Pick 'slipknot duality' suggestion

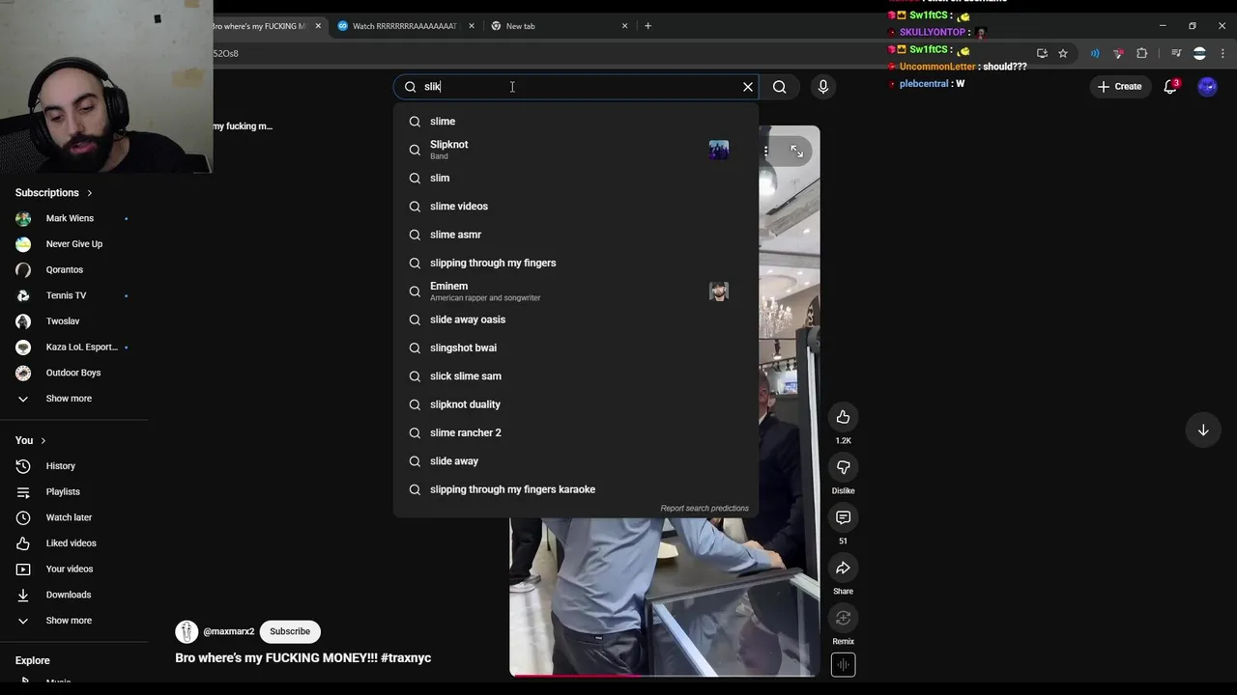point(575,404)
